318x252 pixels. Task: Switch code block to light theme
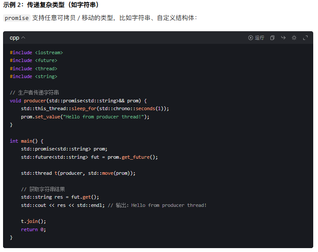pos(294,38)
